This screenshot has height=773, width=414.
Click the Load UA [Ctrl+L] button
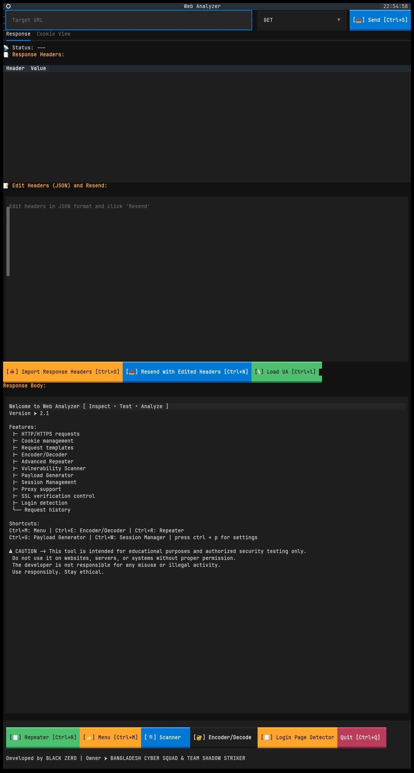click(287, 372)
